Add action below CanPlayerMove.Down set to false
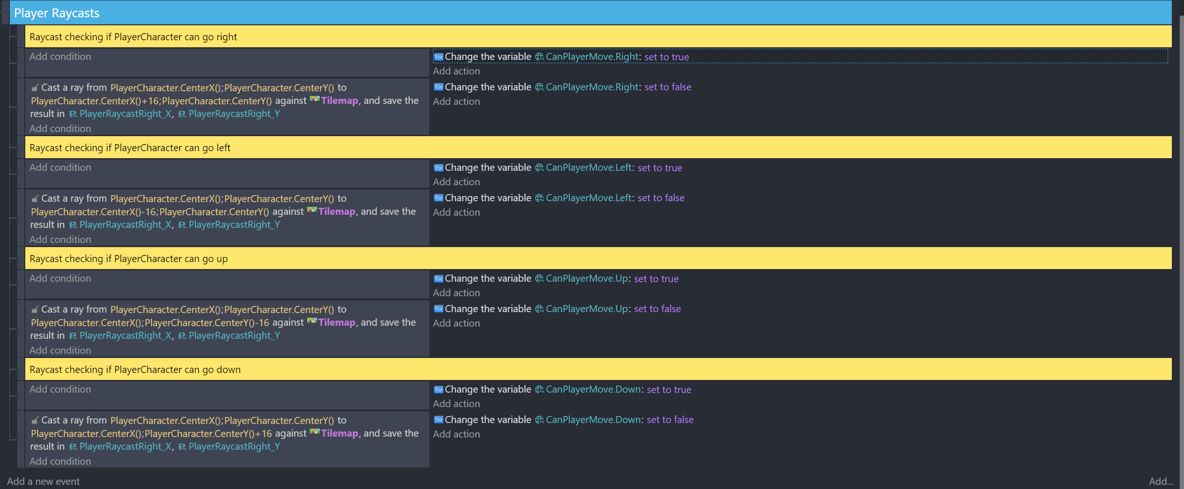Screen dimensions: 1184x489 [456, 434]
